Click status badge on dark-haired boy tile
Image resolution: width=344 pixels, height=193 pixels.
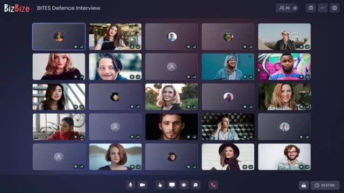pyautogui.click(x=132, y=77)
